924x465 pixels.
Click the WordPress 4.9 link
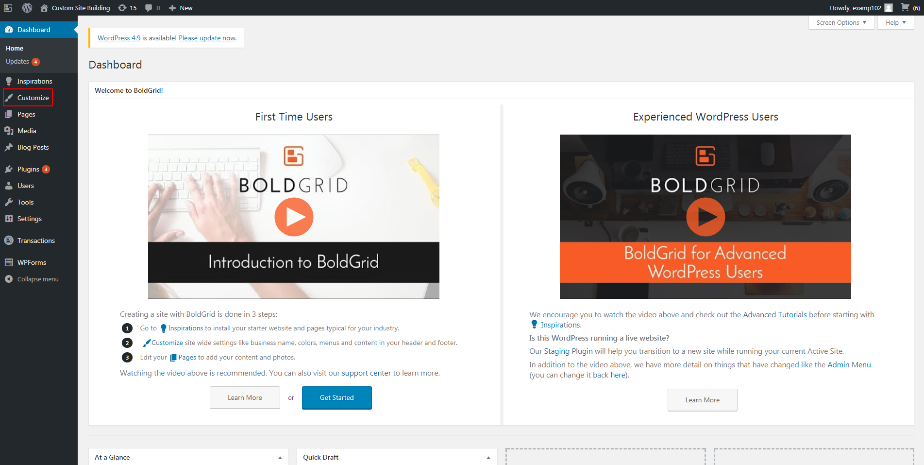[x=119, y=38]
